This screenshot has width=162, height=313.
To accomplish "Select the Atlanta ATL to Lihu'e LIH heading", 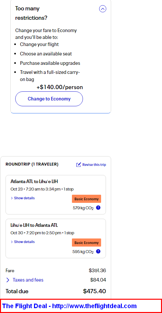I will pos(34,181).
